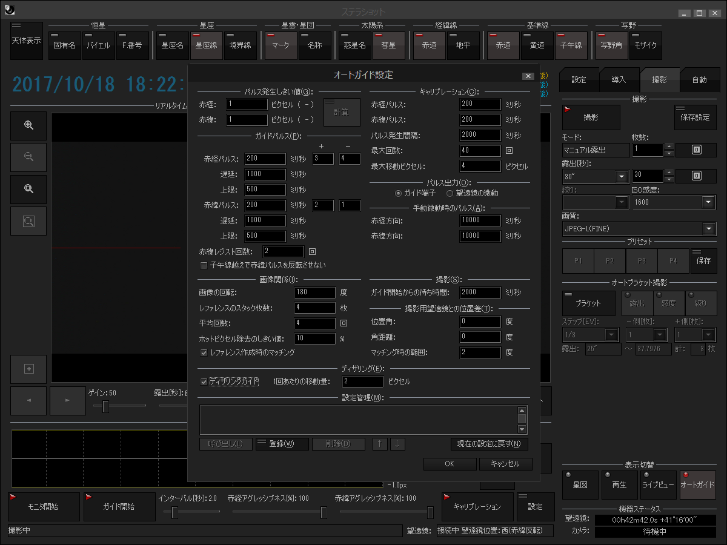Click the crosshair plus icon button
This screenshot has height=545, width=727.
(x=28, y=369)
